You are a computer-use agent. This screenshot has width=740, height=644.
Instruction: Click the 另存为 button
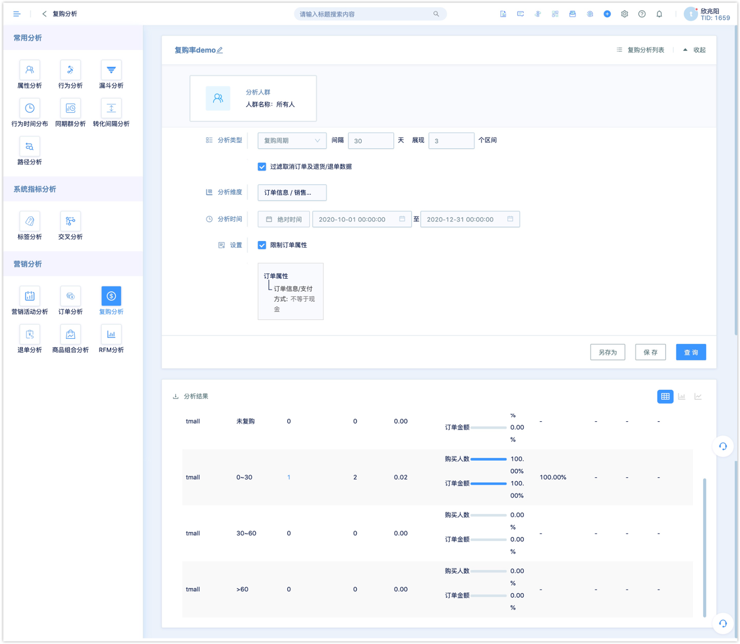pos(608,352)
